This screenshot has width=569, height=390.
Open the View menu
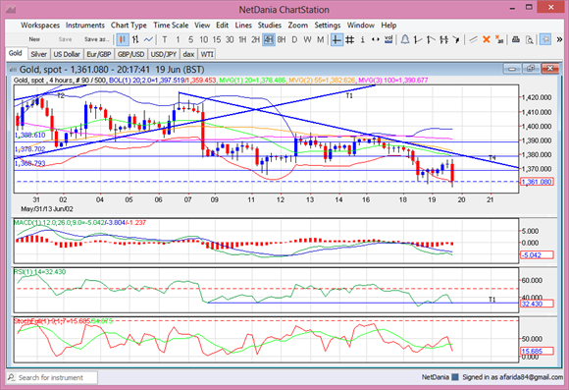(x=202, y=26)
